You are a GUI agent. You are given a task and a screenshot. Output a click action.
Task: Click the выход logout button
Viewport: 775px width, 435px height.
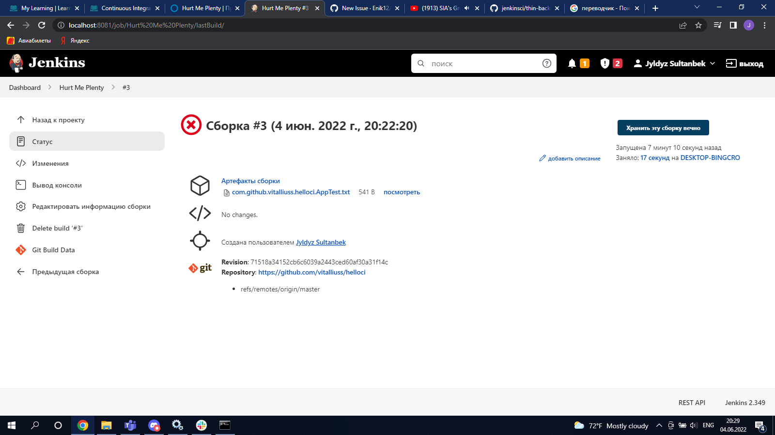tap(744, 63)
